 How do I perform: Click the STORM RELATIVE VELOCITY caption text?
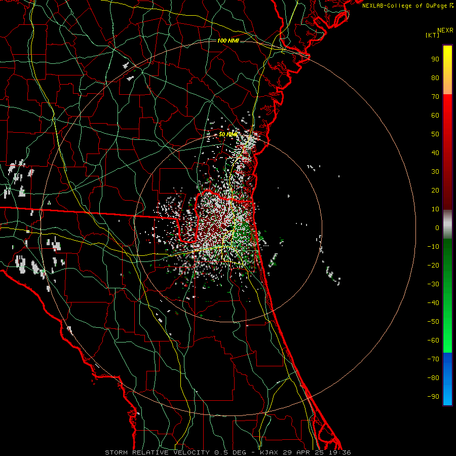coord(157,452)
